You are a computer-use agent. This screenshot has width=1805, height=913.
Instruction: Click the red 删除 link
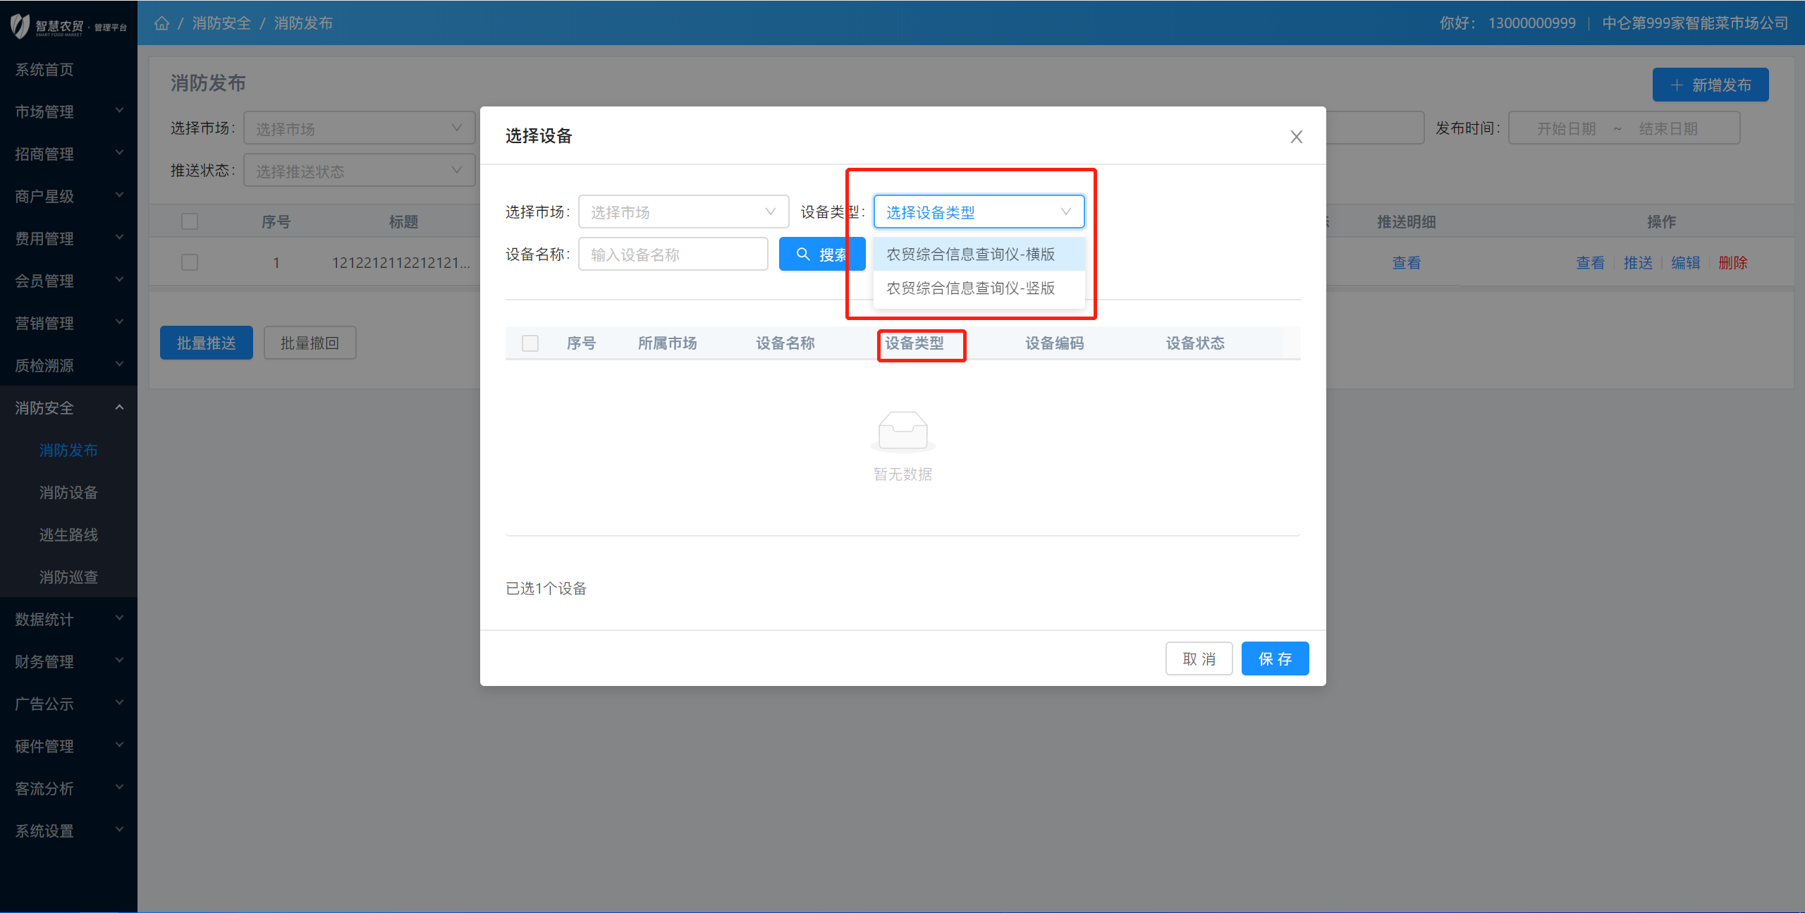(1732, 263)
